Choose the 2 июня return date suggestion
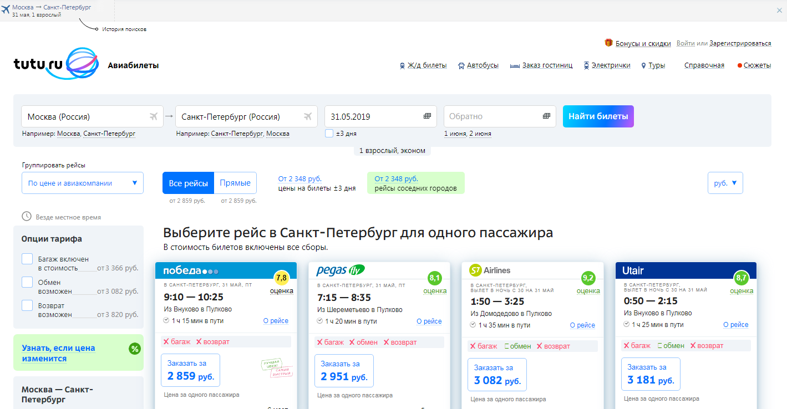 tap(480, 134)
